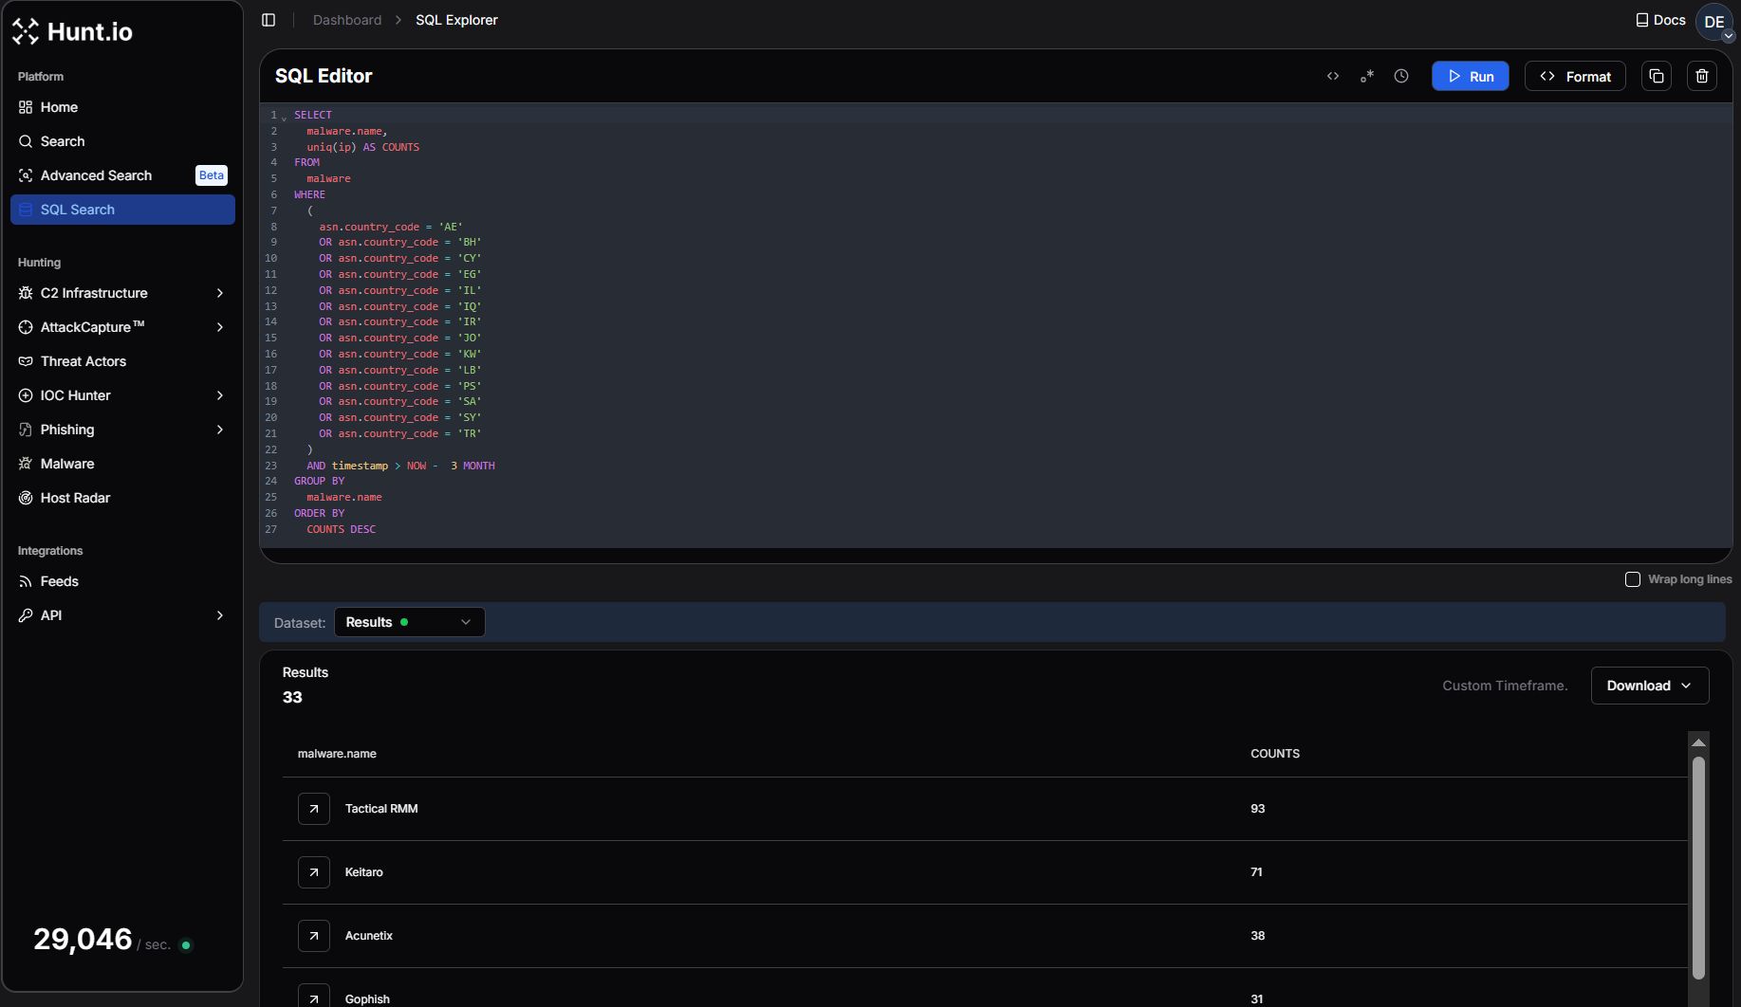Open Feeds in Integrations
Image resolution: width=1741 pixels, height=1007 pixels.
[x=122, y=581]
